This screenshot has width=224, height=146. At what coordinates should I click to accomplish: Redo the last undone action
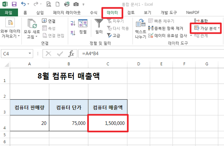[x=36, y=4]
